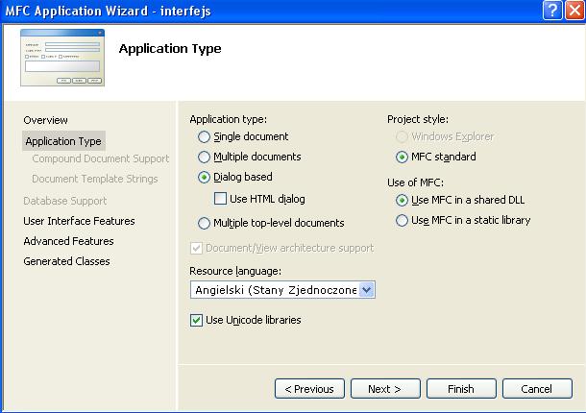The width and height of the screenshot is (586, 413).
Task: Open Generated Classes page
Action: coord(66,261)
